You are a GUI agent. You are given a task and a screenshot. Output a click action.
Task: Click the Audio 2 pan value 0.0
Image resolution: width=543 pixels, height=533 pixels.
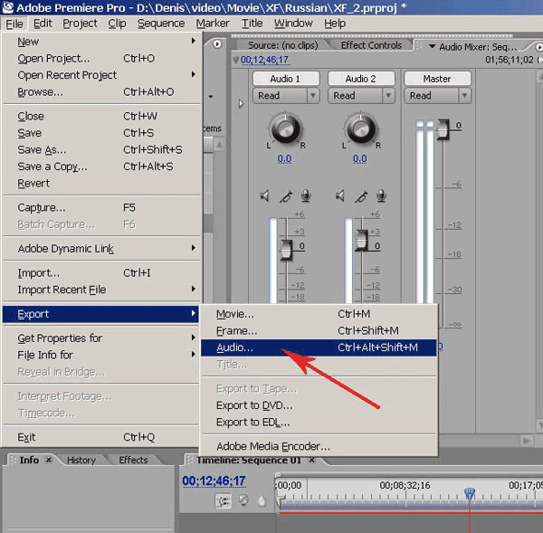pyautogui.click(x=360, y=158)
